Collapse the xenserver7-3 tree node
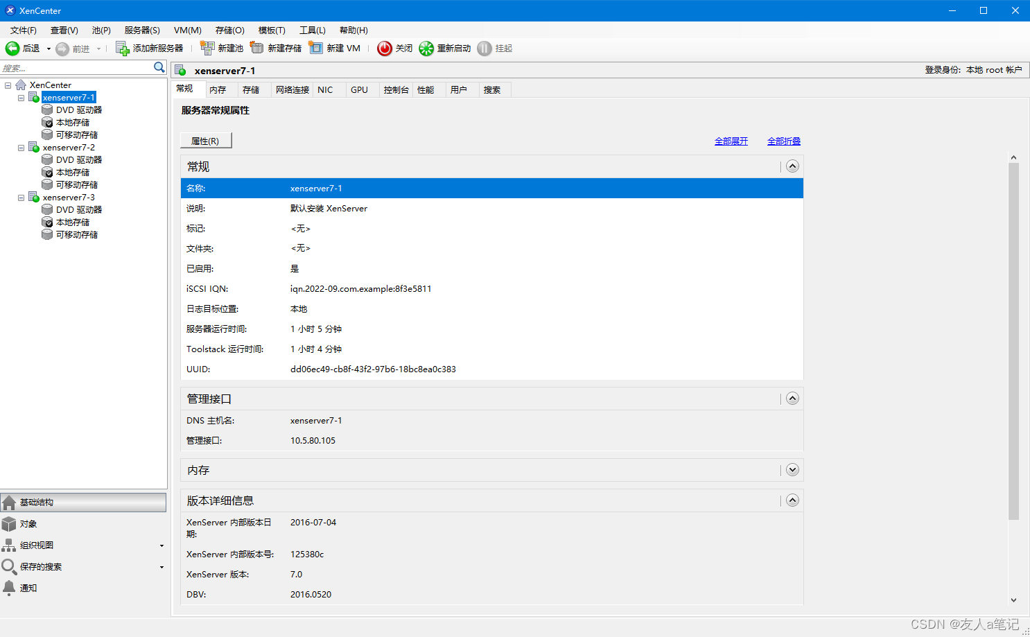Viewport: 1030px width, 637px height. pos(21,198)
